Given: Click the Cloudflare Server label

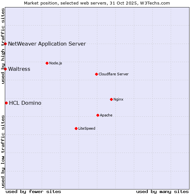Looking at the screenshot, I should tap(113, 74).
